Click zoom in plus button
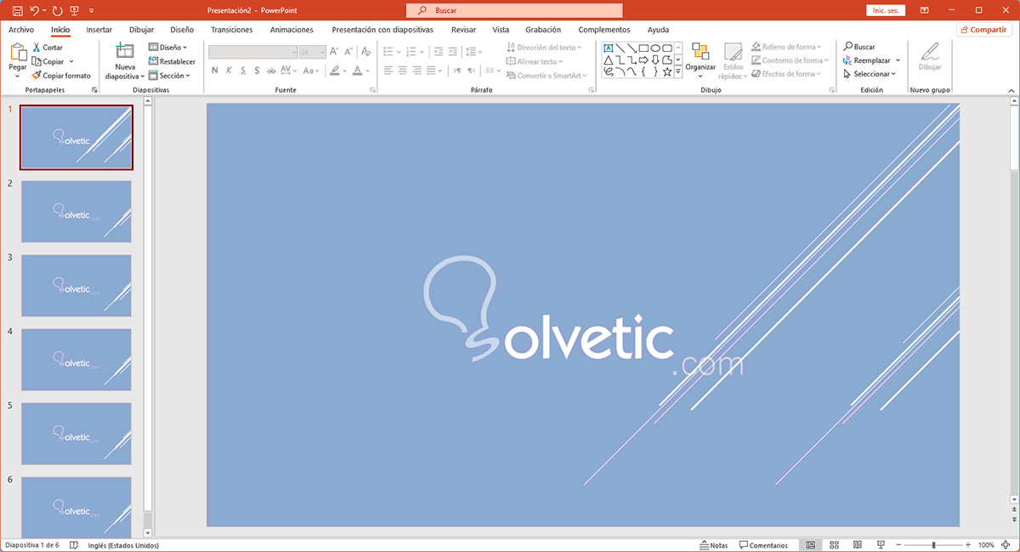This screenshot has width=1020, height=552. pos(968,545)
